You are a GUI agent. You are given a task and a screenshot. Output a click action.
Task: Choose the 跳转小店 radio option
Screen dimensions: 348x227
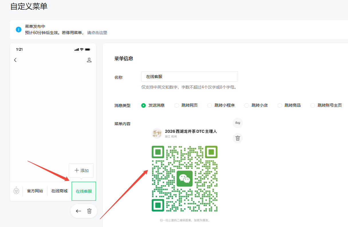[247, 105]
